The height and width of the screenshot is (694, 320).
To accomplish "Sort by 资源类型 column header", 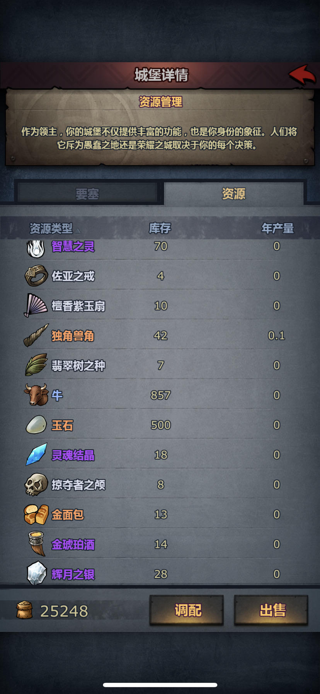I will click(x=51, y=228).
